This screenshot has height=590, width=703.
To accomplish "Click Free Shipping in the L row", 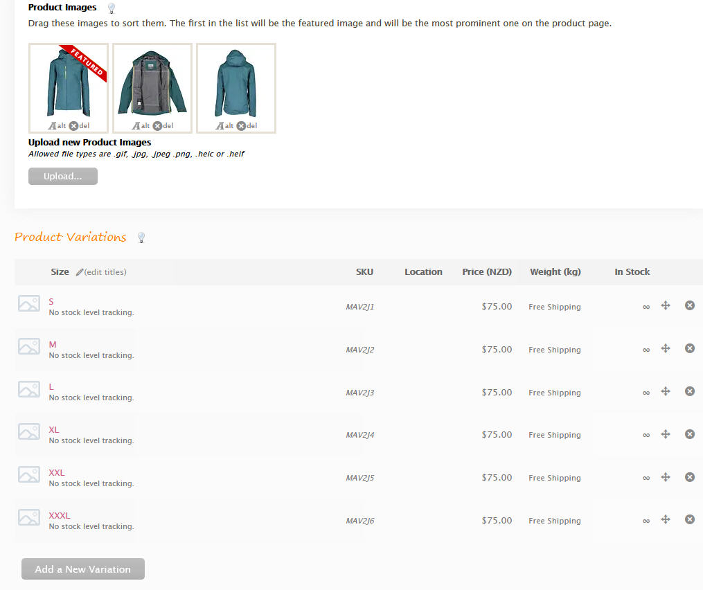I will pos(555,393).
